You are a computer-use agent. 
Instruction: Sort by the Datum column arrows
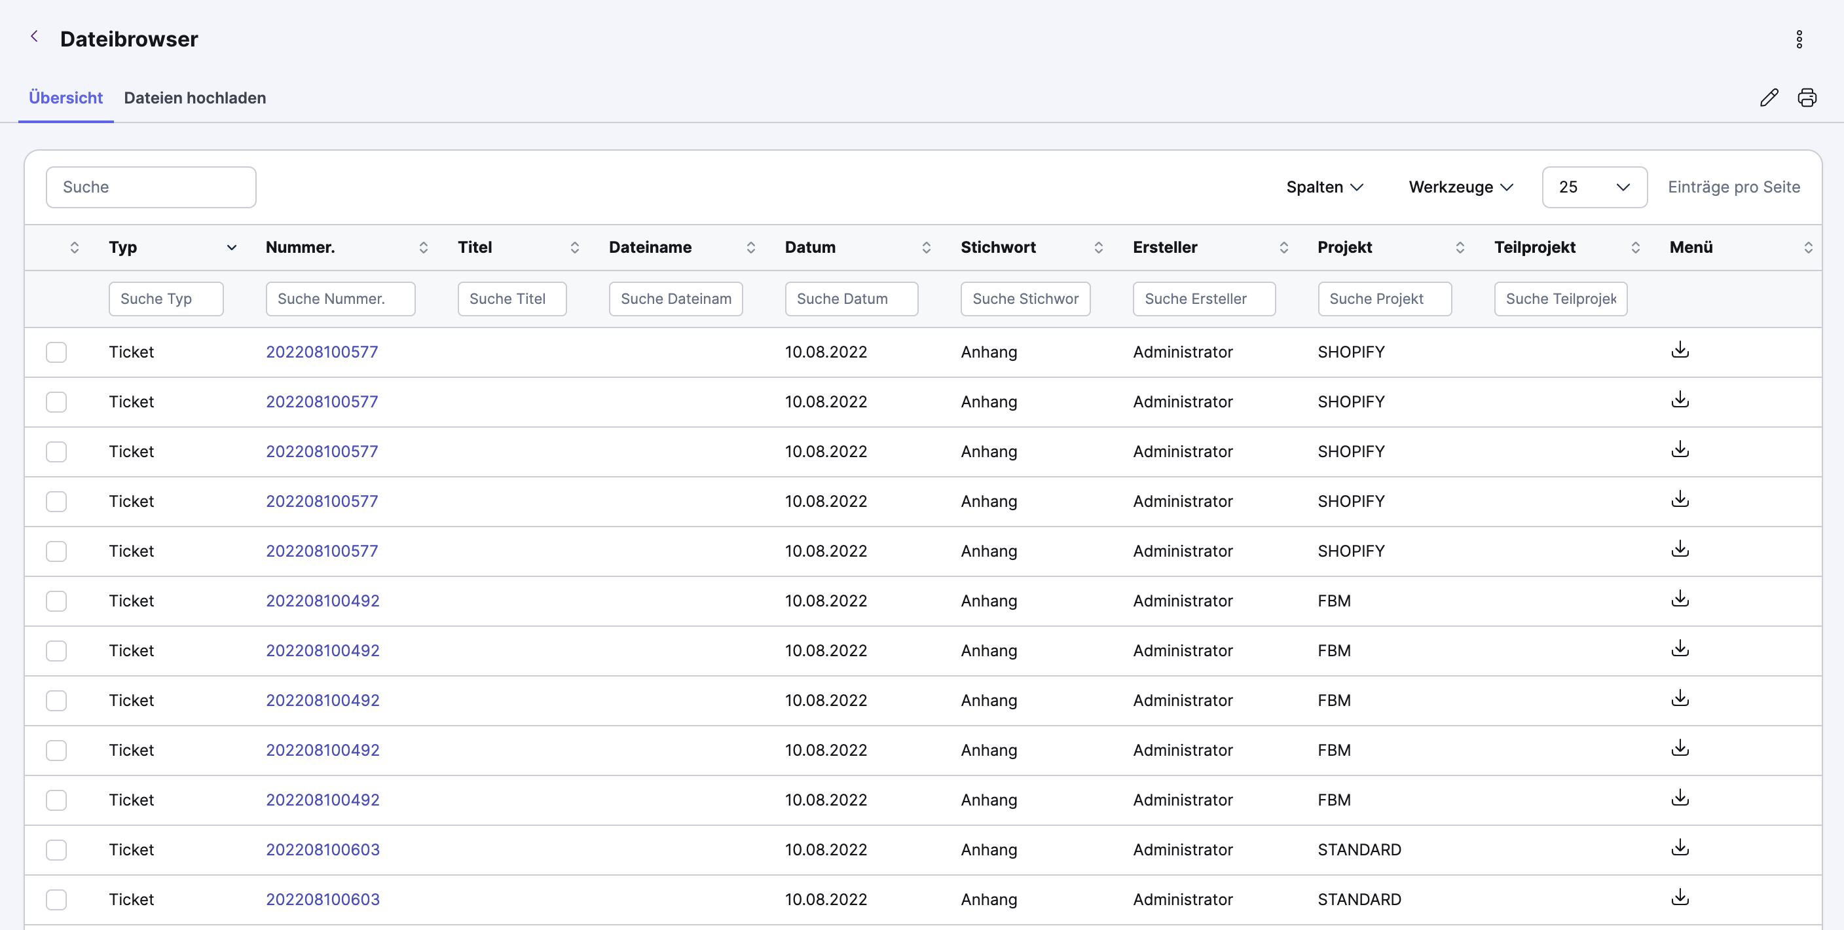(x=925, y=248)
